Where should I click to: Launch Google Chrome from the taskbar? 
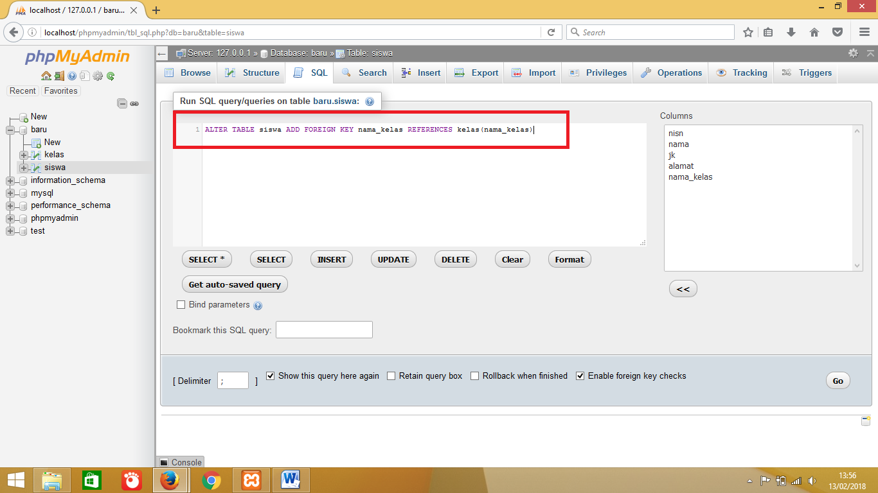click(x=211, y=480)
